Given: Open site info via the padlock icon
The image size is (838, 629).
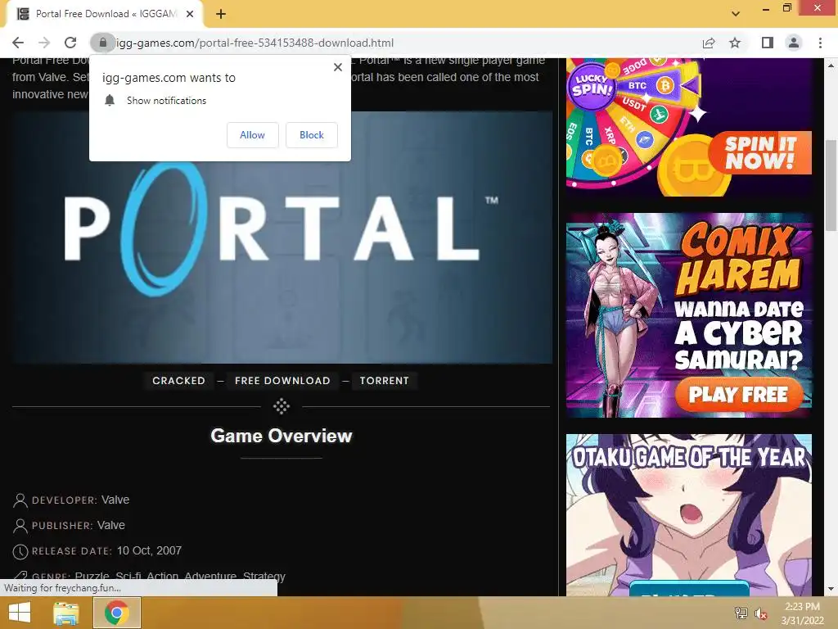Looking at the screenshot, I should click(102, 43).
